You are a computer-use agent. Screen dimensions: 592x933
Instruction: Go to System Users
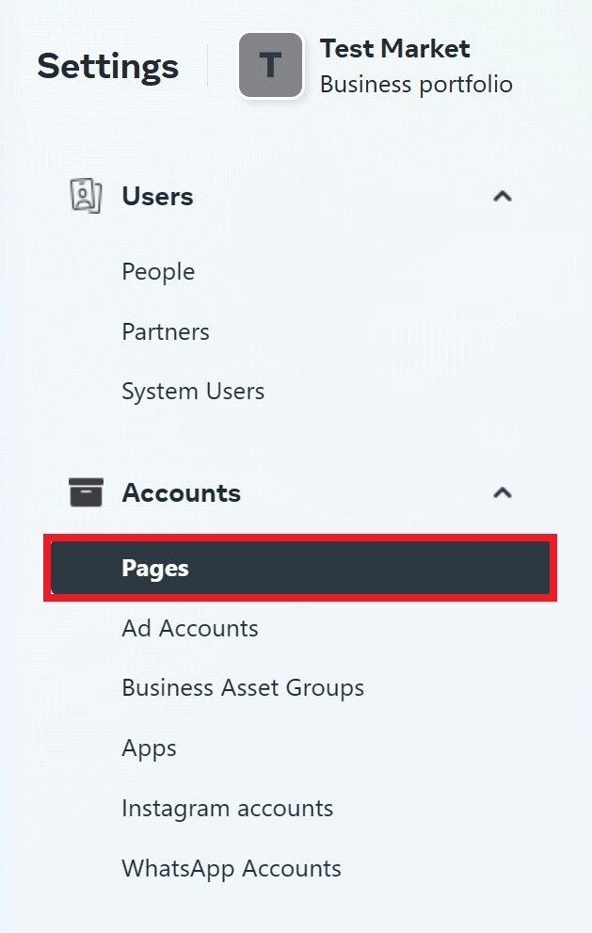193,392
